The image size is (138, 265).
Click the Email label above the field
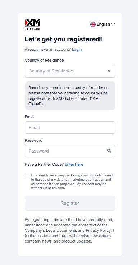coord(29,117)
